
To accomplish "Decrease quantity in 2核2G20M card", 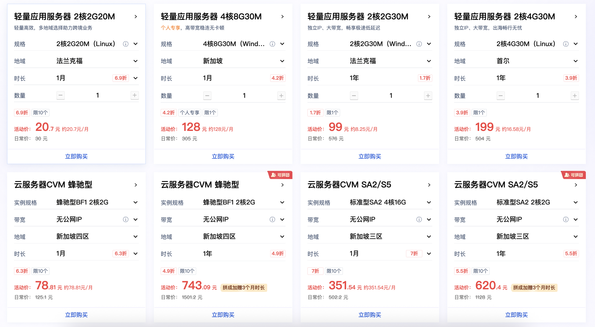I will [x=61, y=96].
